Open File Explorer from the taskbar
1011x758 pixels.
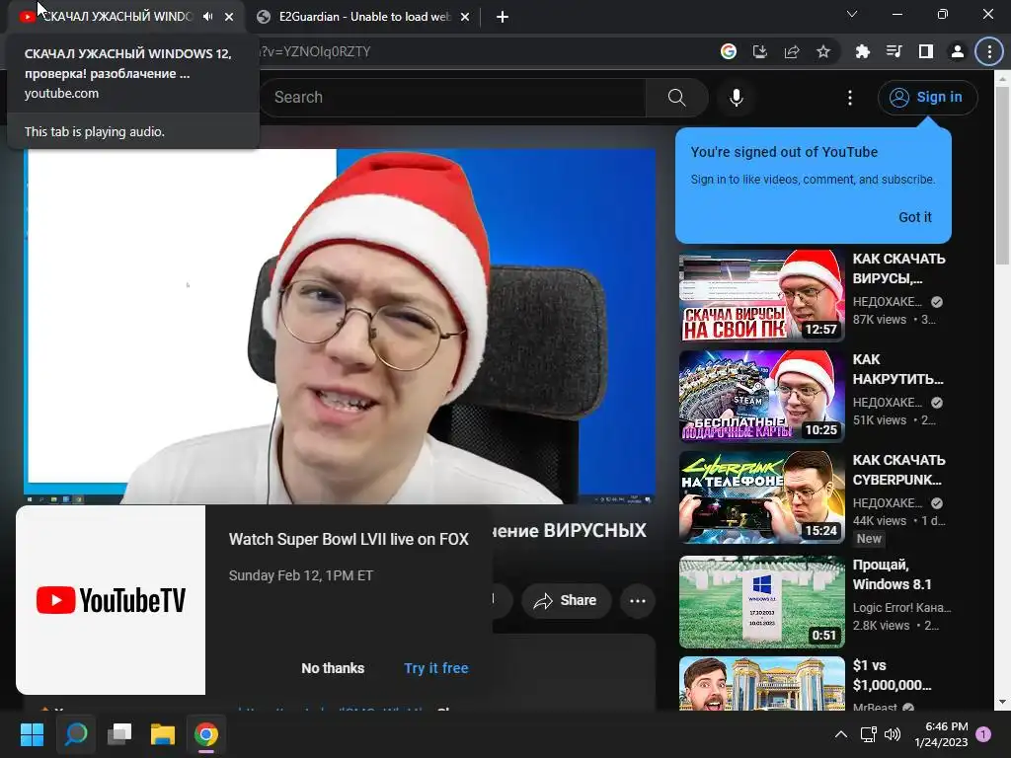[163, 734]
